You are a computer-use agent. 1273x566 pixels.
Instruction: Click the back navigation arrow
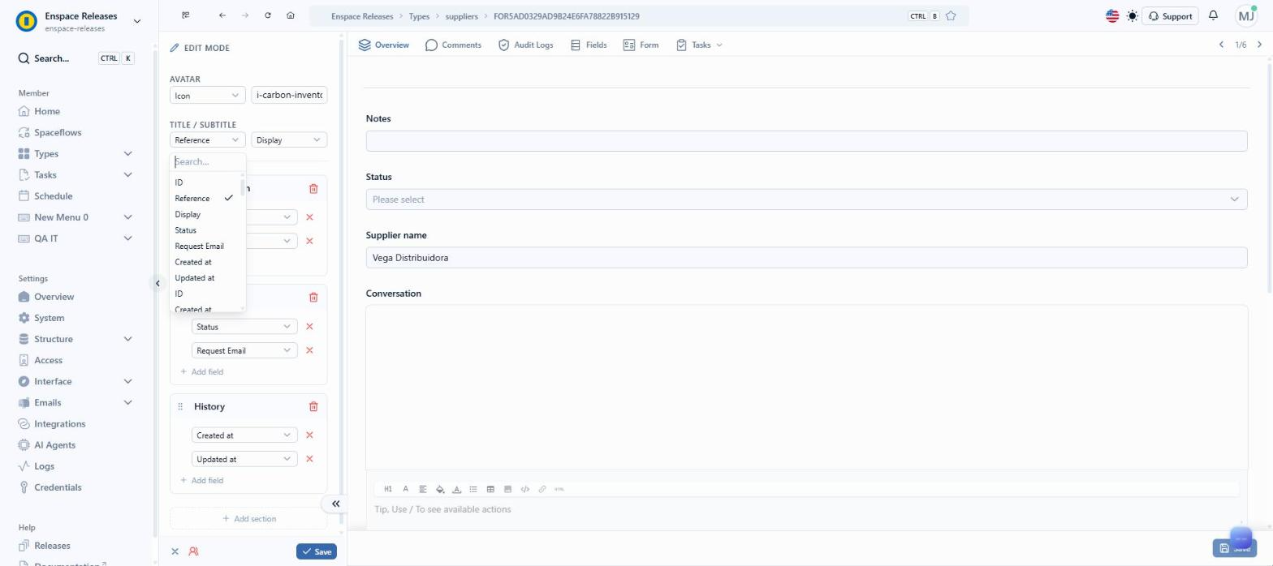(x=222, y=15)
